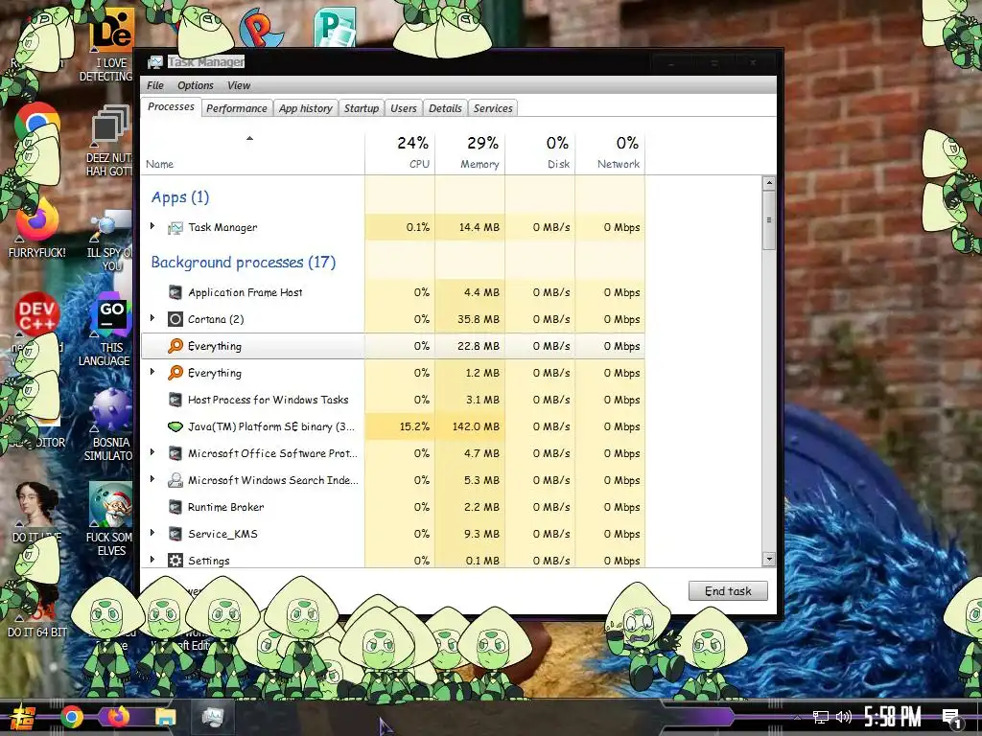The height and width of the screenshot is (736, 982).
Task: Launch Firefox from the taskbar
Action: (x=118, y=717)
